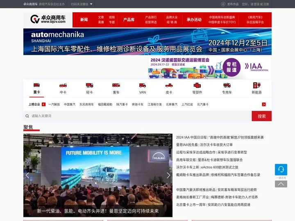Click the 搜索 search button
The image size is (295, 221).
[x=261, y=116]
